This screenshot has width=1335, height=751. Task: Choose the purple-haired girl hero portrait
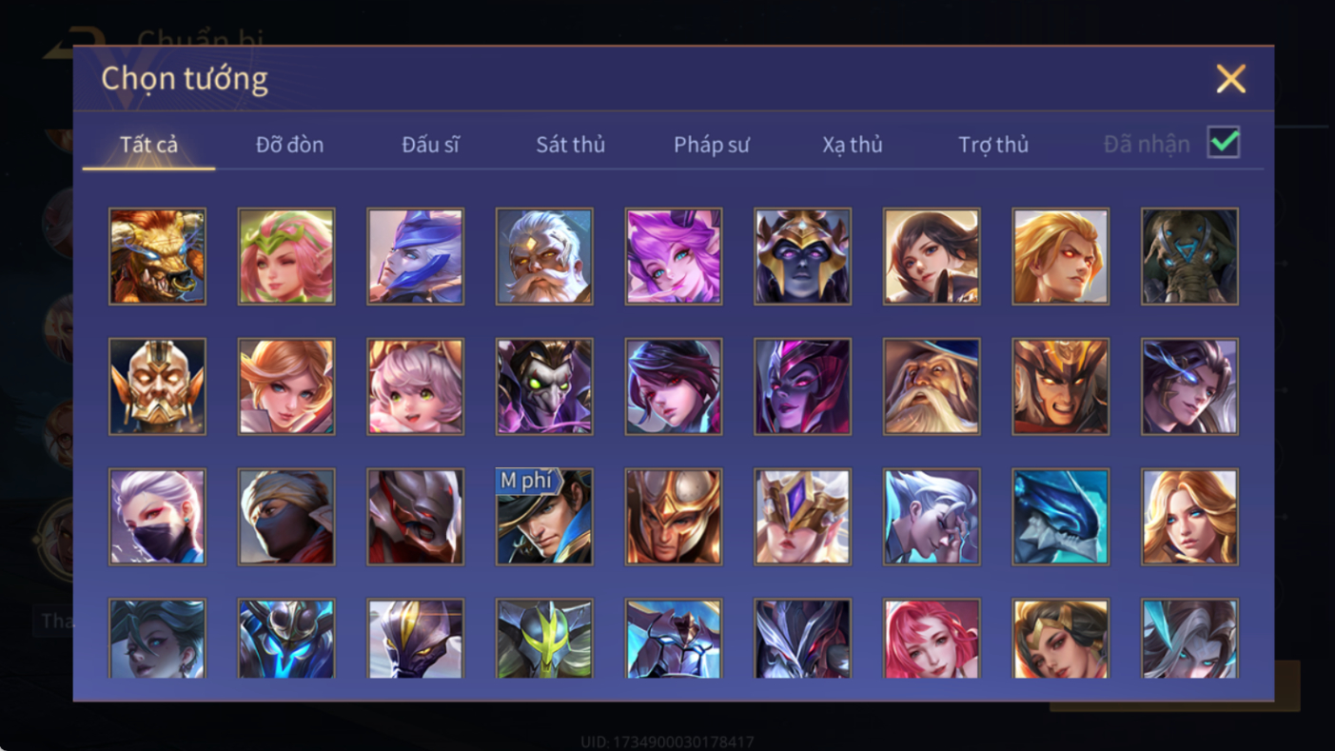[x=674, y=257]
